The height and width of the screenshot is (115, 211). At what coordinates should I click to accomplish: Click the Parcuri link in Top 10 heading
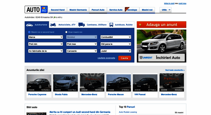coord(131,107)
